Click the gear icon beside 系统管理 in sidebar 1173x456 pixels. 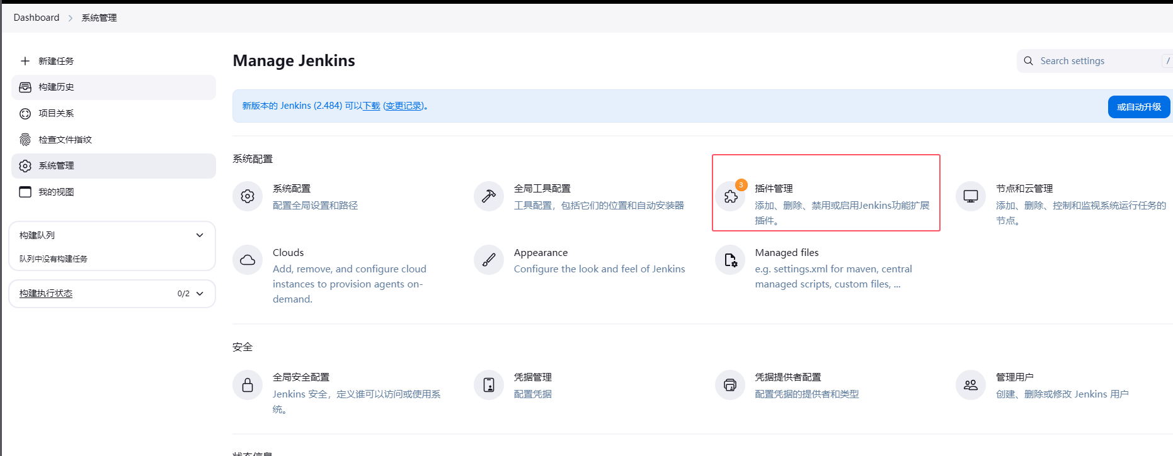click(25, 166)
